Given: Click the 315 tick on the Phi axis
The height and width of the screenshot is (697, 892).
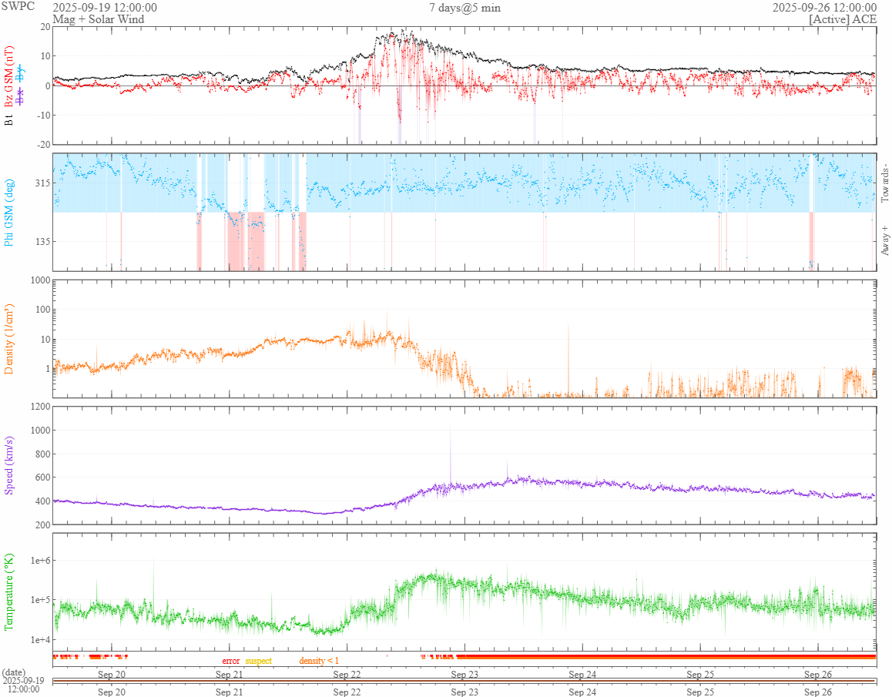Looking at the screenshot, I should 42,183.
